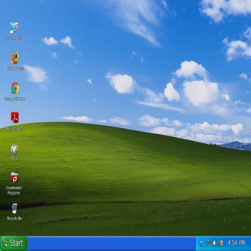Image resolution: width=251 pixels, height=251 pixels.
Task: Open the My Computer desktop icon
Action: (x=14, y=27)
